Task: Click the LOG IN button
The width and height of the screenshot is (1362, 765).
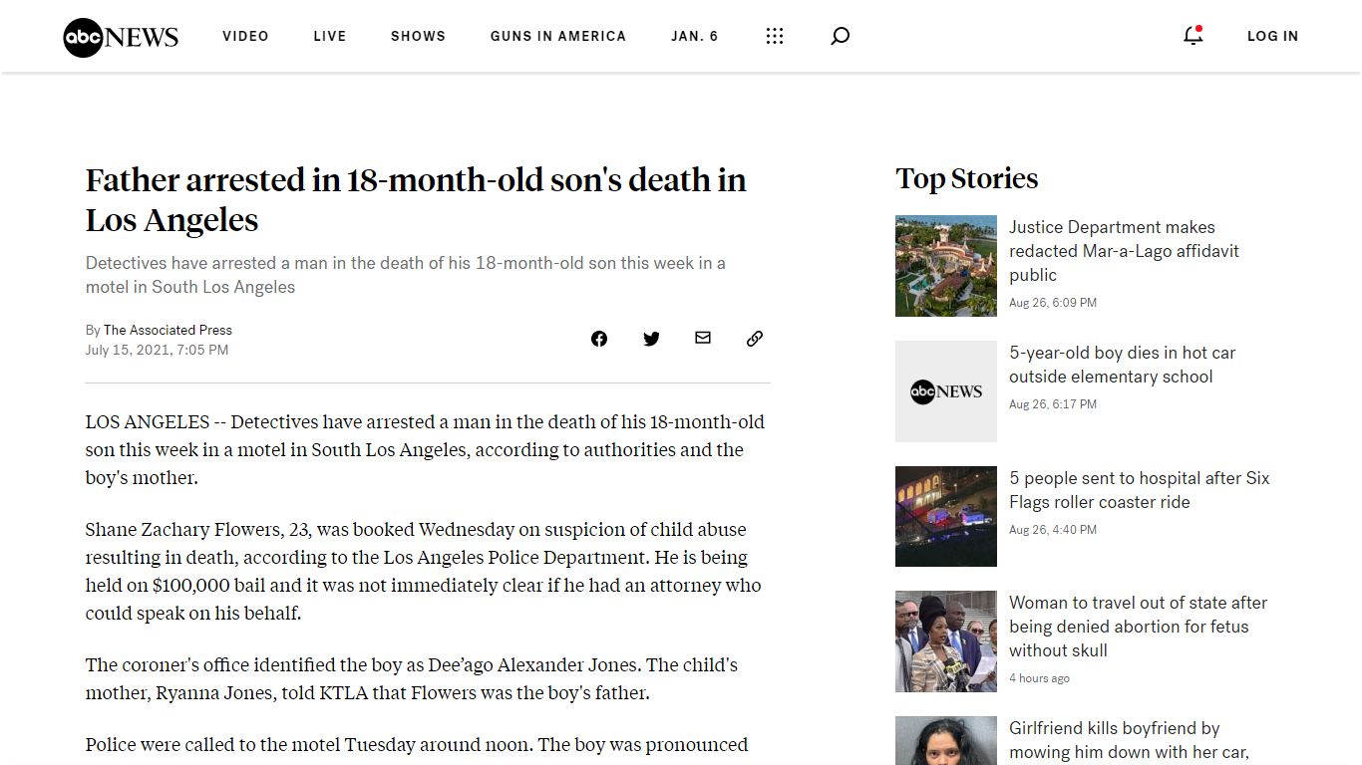Action: point(1272,36)
